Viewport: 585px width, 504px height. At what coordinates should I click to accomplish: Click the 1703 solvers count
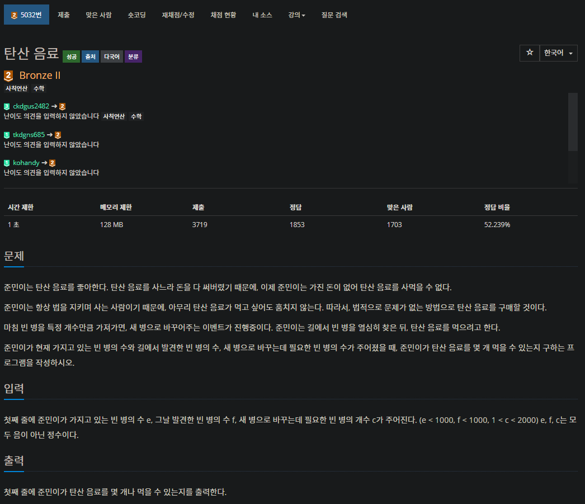[x=394, y=224]
